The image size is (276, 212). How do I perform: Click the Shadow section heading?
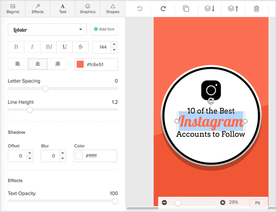pyautogui.click(x=17, y=132)
